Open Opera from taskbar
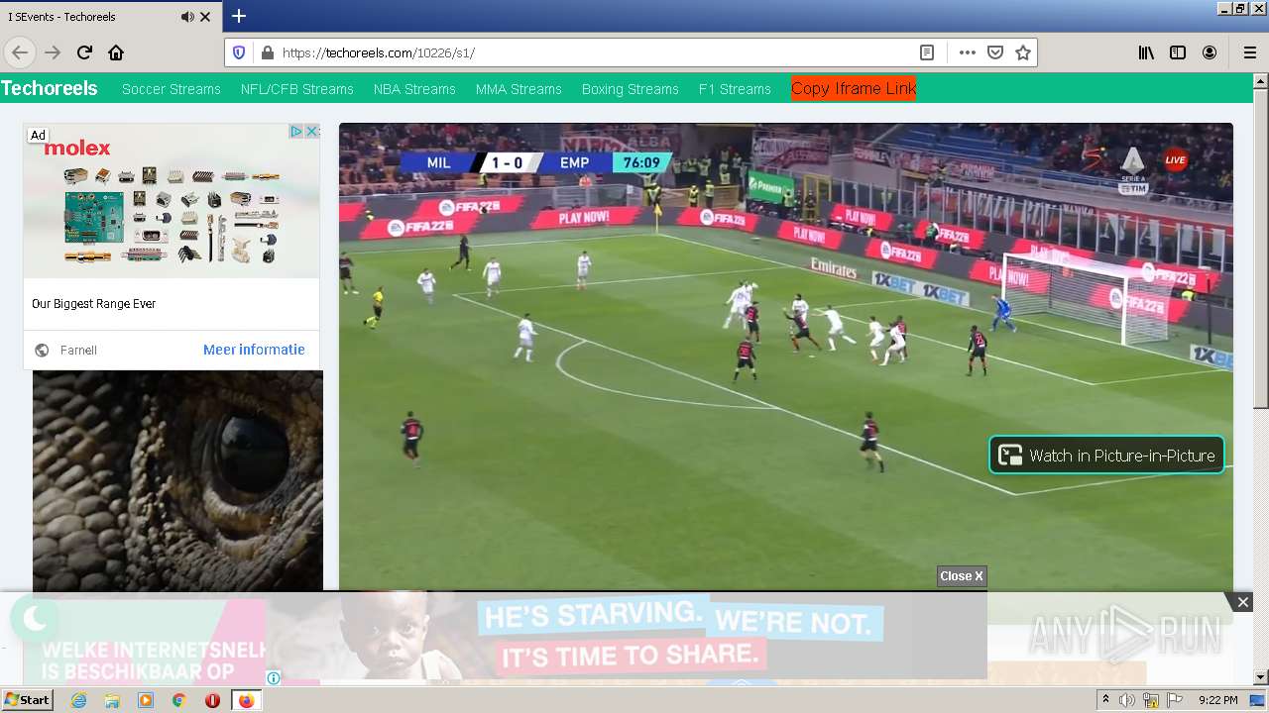This screenshot has height=713, width=1269. 212,700
